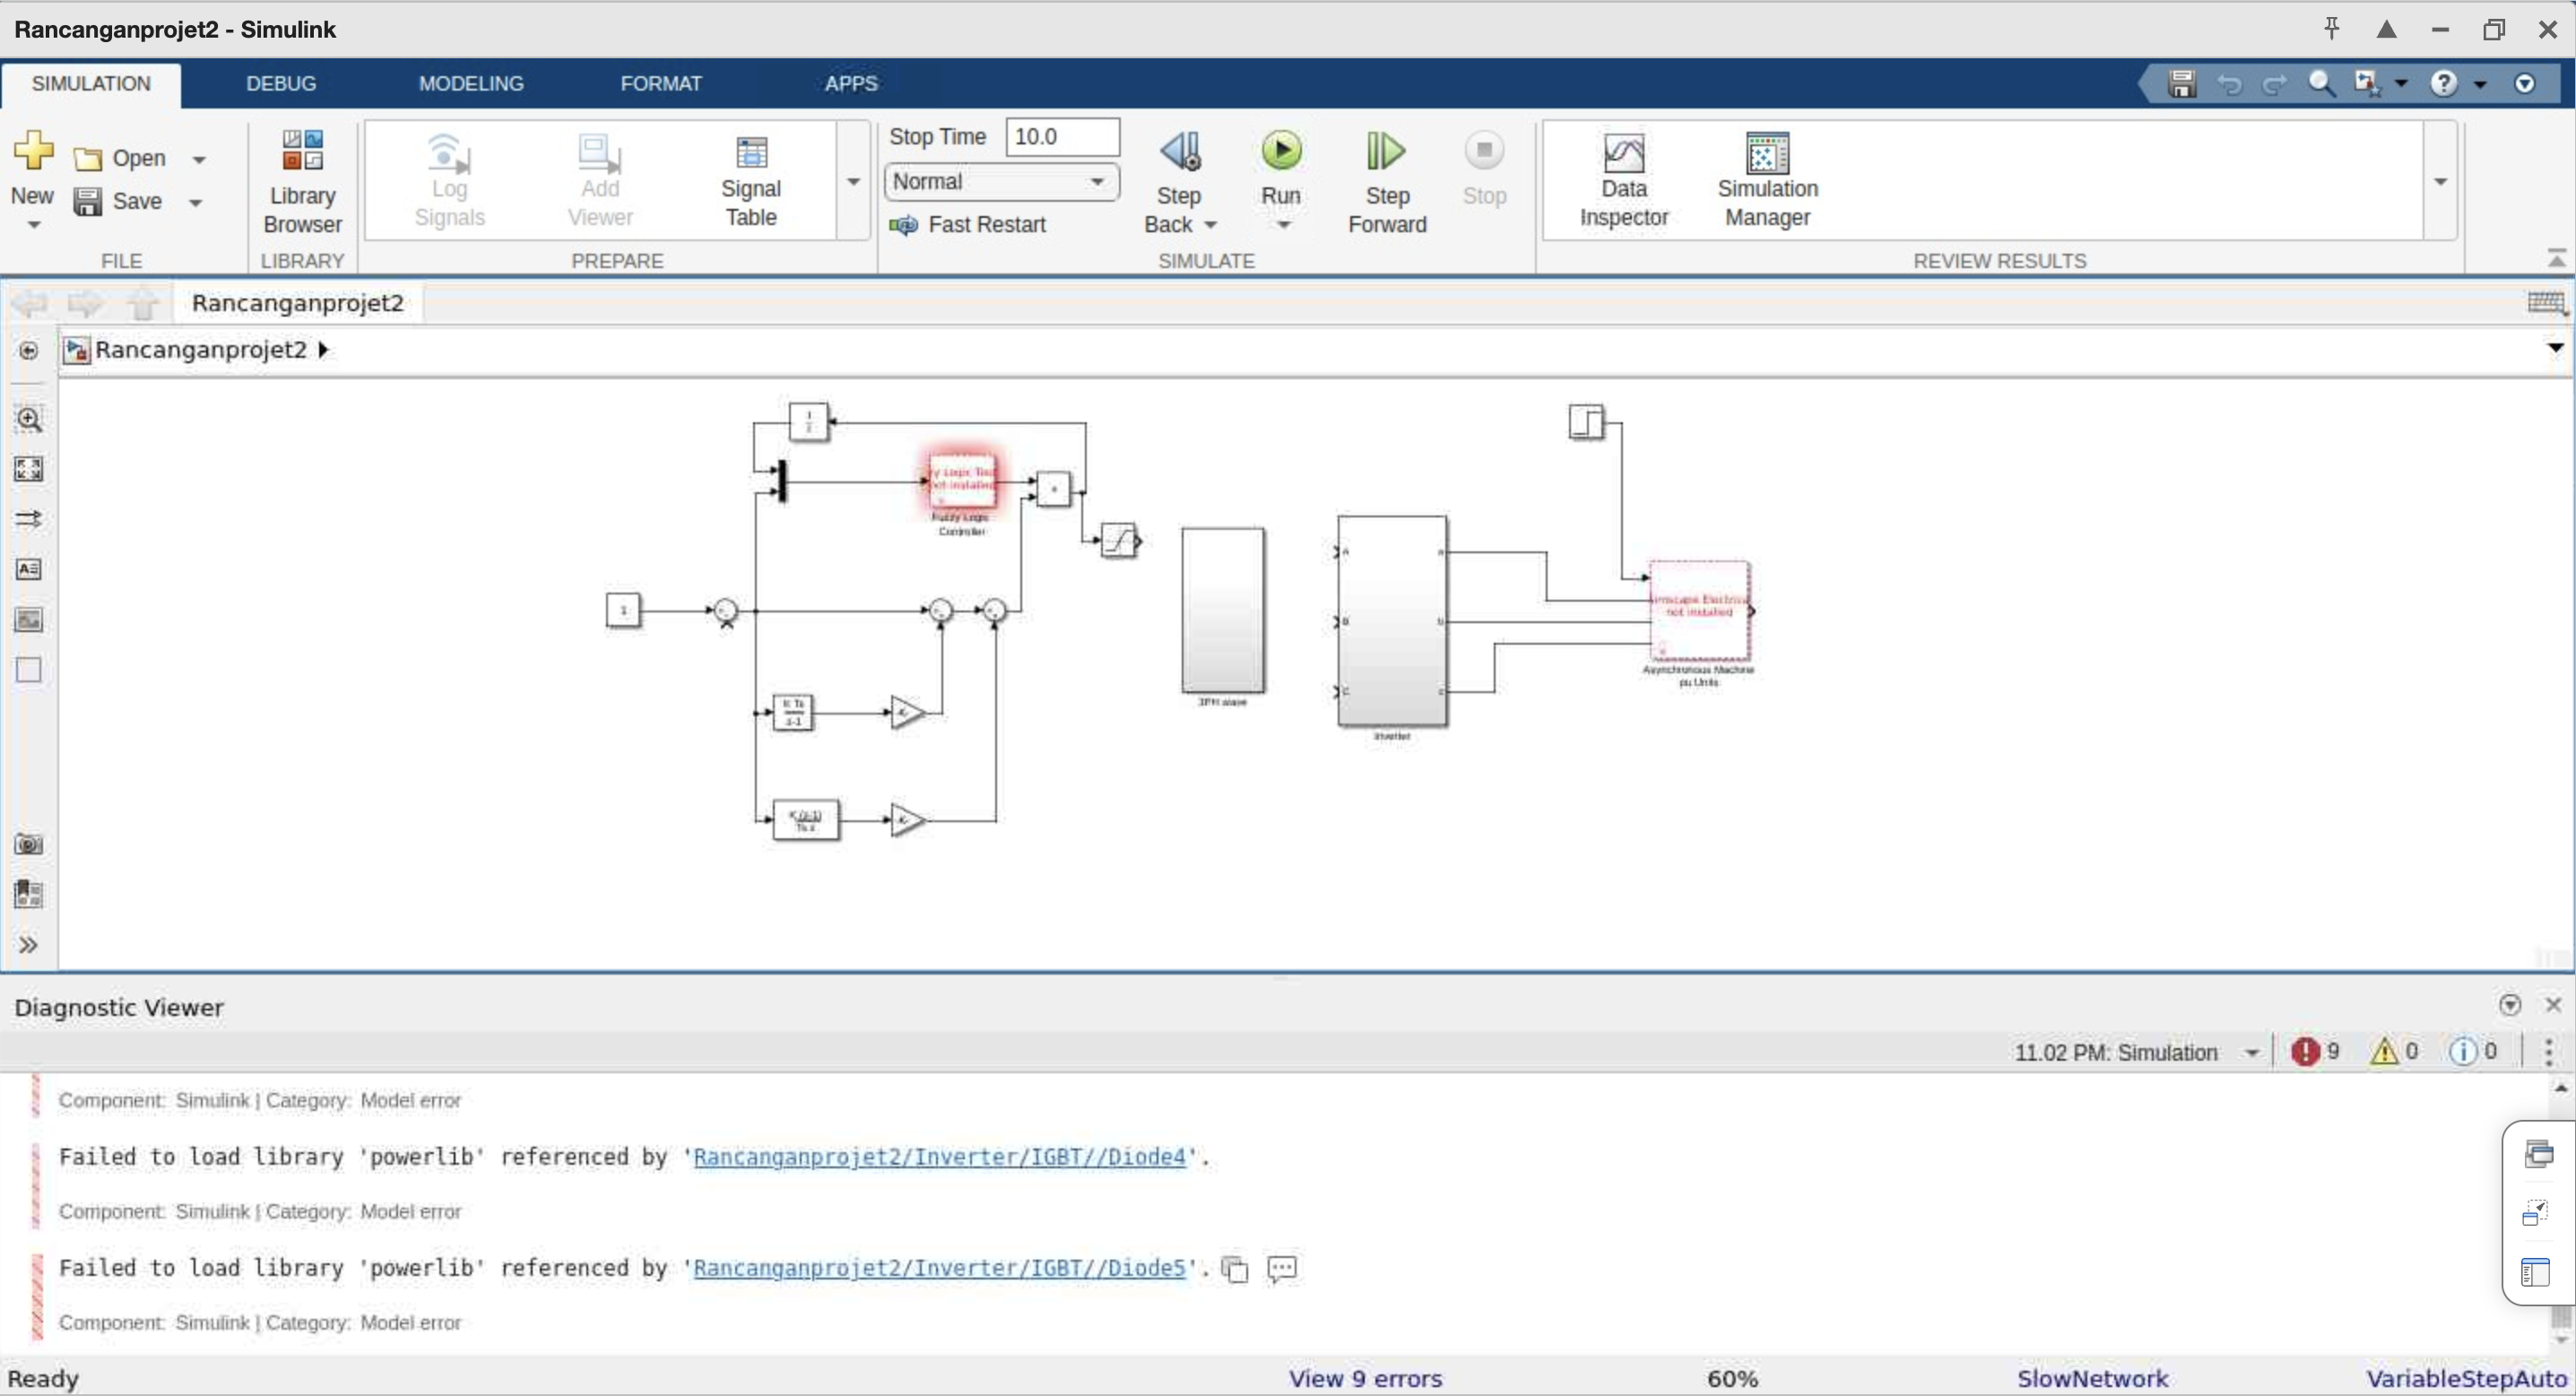This screenshot has width=2576, height=1396.
Task: Filter diagnostics by the error count icon
Action: (x=2305, y=1052)
